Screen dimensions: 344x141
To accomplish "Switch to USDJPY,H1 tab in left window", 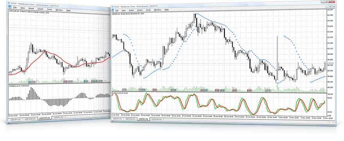I will coord(59,117).
